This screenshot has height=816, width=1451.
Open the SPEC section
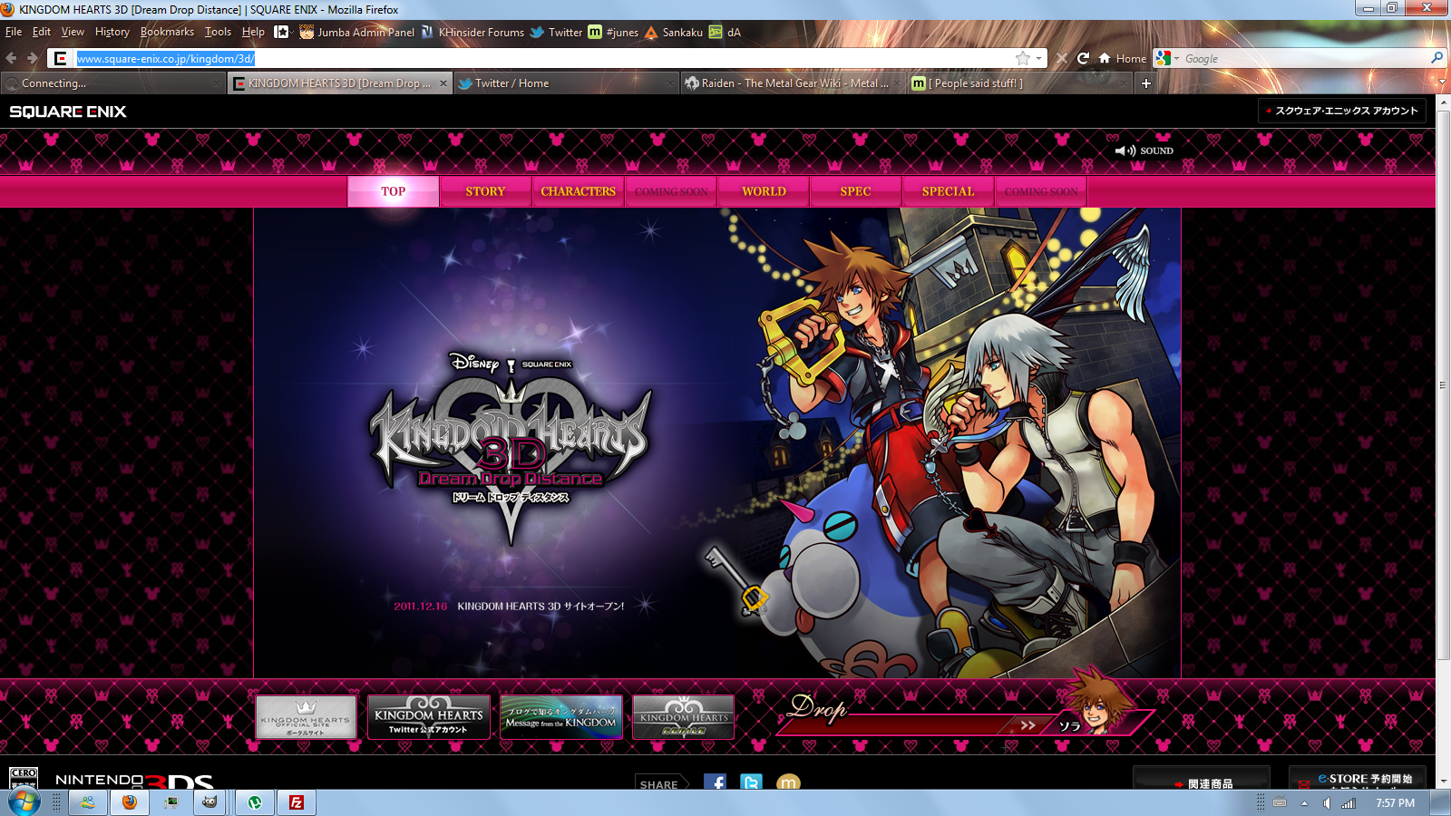point(855,191)
